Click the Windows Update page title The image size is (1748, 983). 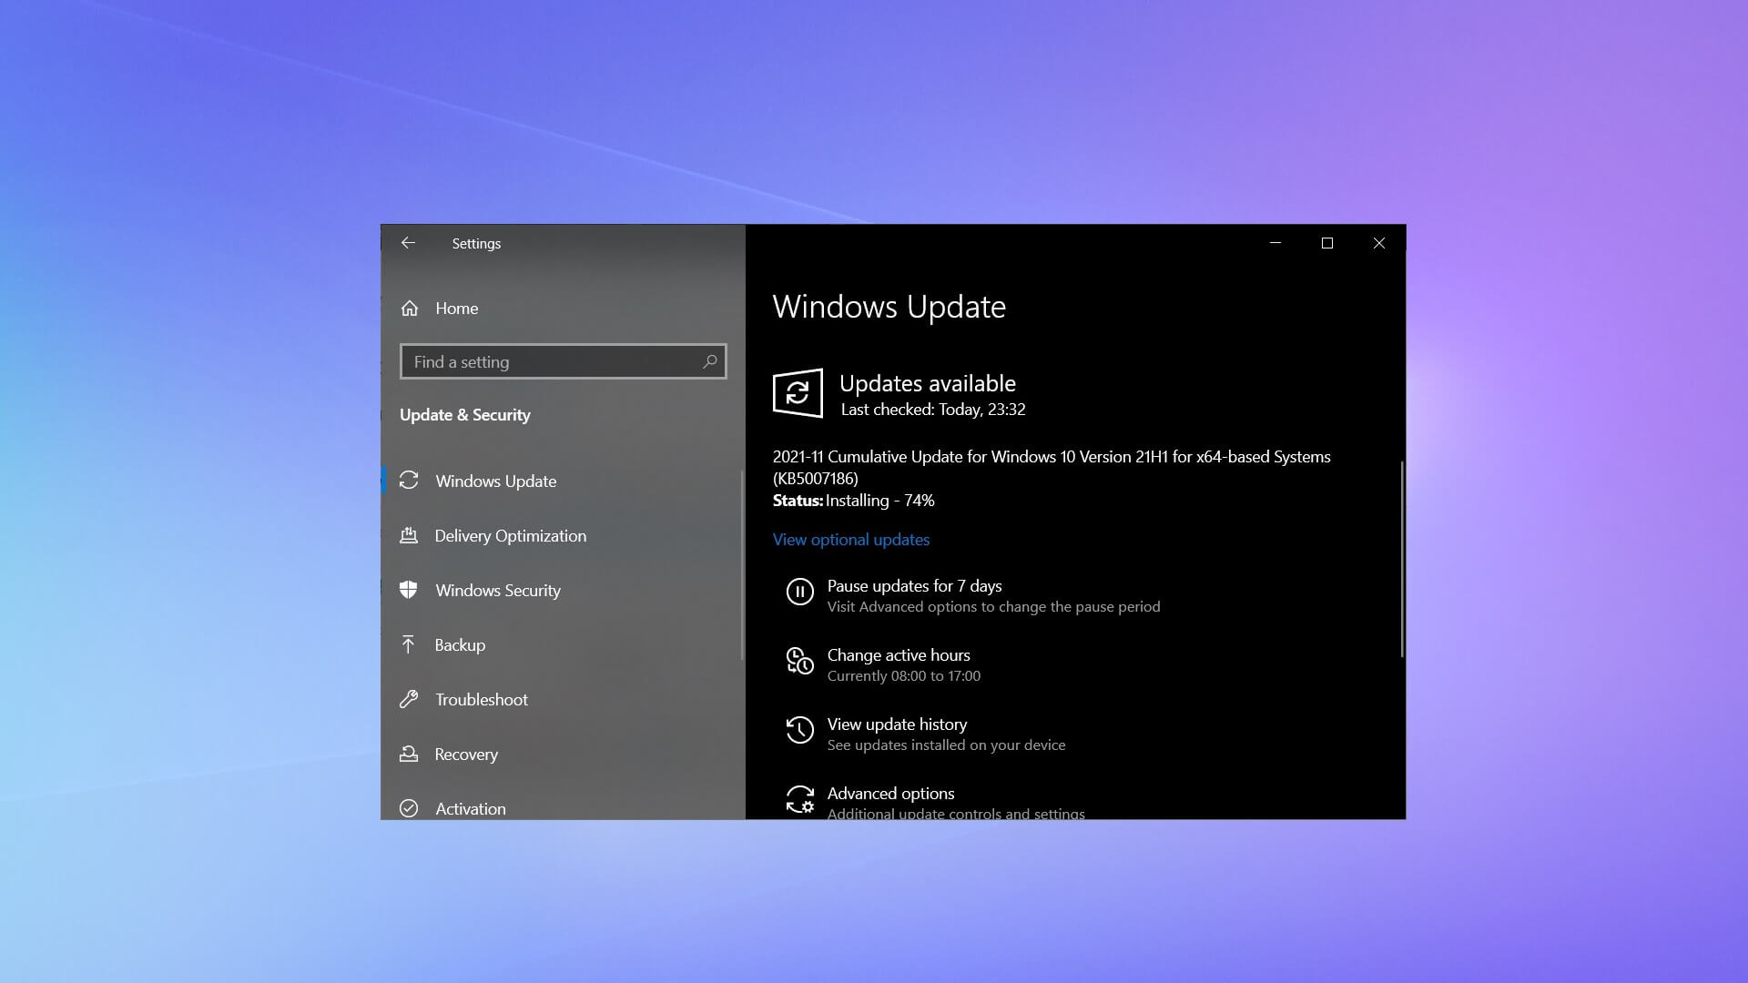click(x=889, y=308)
